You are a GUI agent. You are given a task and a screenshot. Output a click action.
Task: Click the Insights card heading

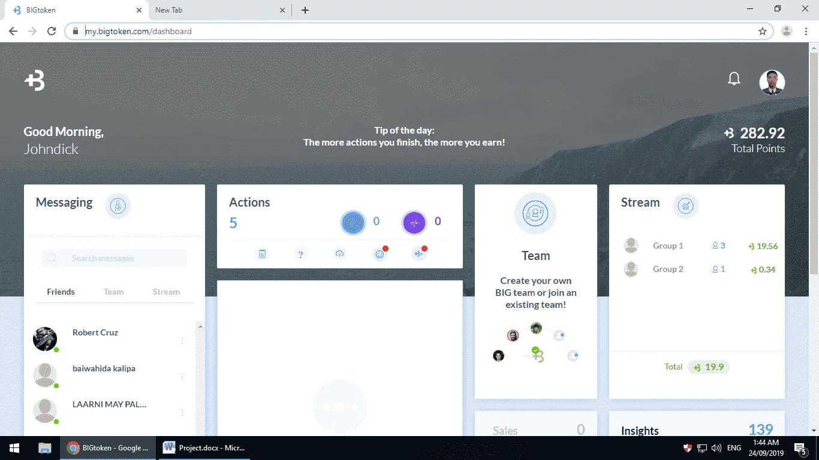click(x=640, y=430)
